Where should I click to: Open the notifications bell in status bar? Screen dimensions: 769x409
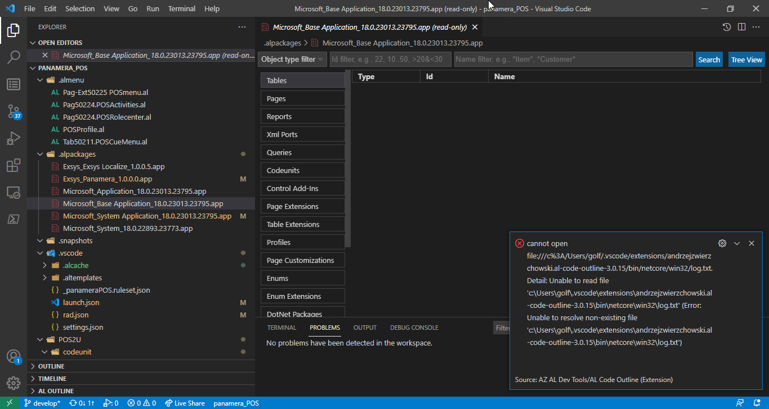[x=755, y=403]
